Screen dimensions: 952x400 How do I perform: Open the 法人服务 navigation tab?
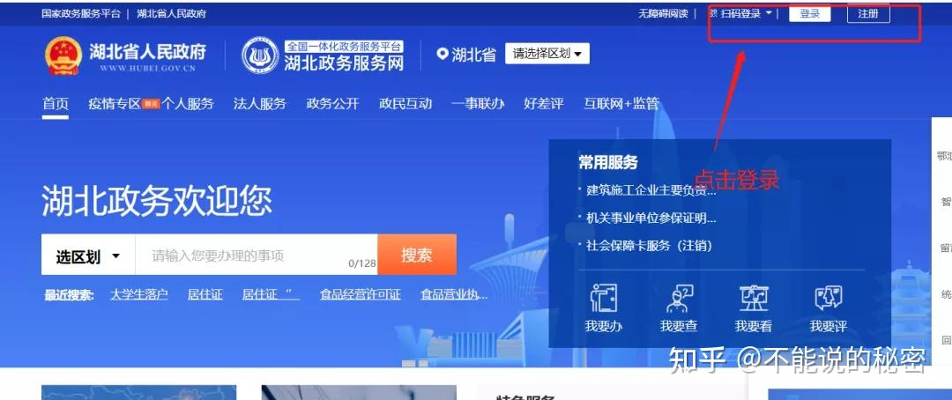click(260, 104)
